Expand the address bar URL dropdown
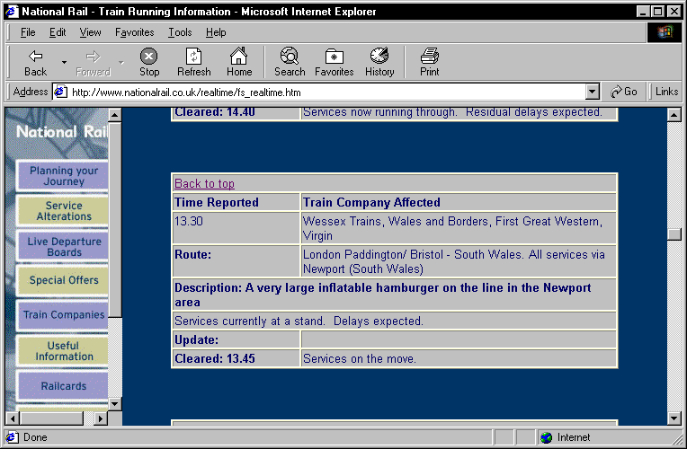 tap(592, 92)
